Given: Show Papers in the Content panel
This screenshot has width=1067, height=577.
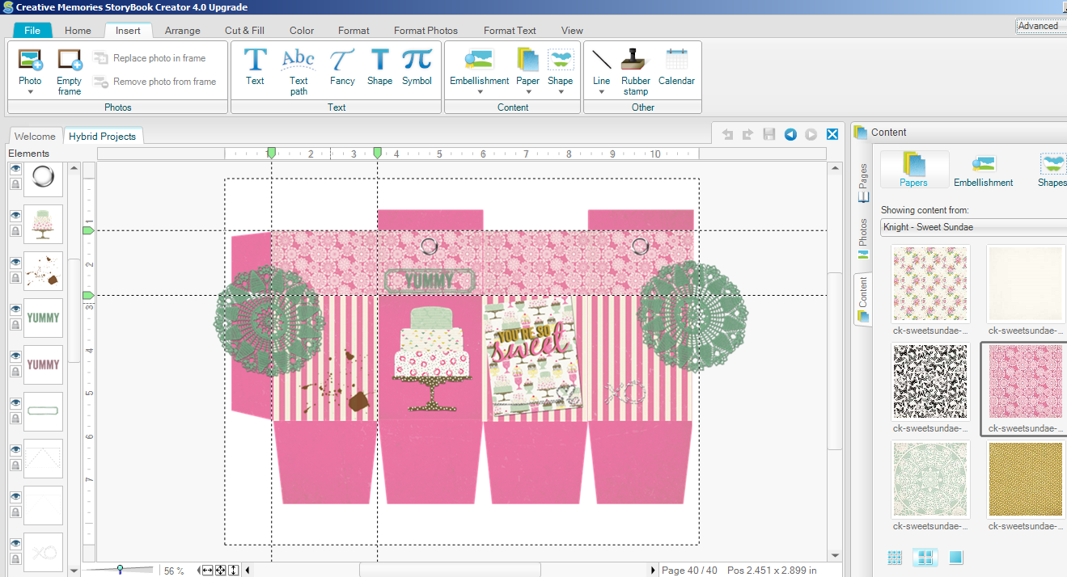Looking at the screenshot, I should point(914,170).
